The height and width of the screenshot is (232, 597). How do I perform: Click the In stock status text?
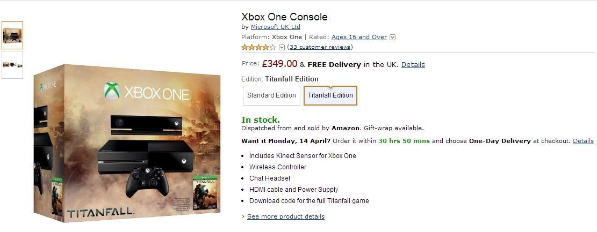coord(261,119)
